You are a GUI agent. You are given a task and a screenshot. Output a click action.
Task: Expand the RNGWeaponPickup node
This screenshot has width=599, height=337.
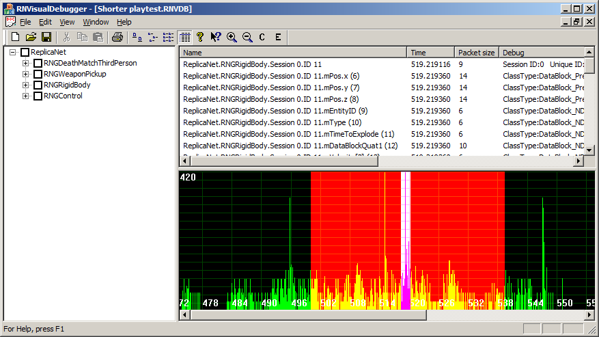click(x=25, y=75)
